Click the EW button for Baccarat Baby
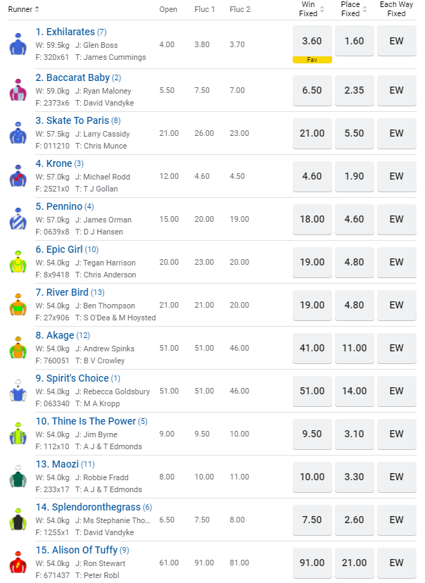The height and width of the screenshot is (583, 425). click(x=397, y=90)
